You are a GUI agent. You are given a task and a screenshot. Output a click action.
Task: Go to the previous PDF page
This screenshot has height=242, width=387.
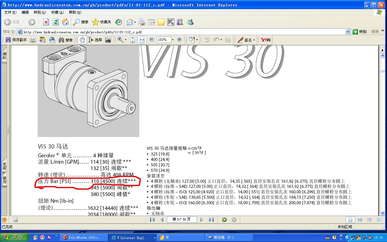[162, 220]
